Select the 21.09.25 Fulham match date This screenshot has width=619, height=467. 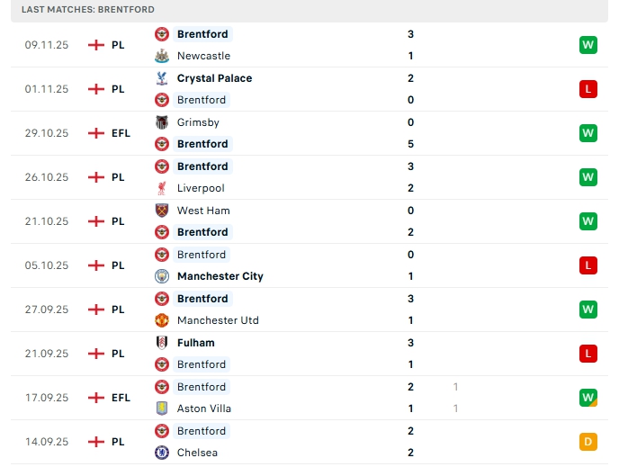(47, 354)
